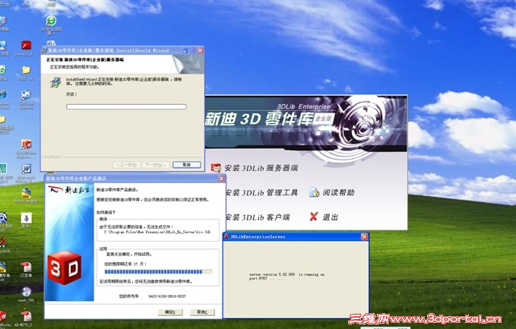The height and width of the screenshot is (329, 516).
Task: Open the 订货单 PDF desktop icon
Action: (x=26, y=267)
